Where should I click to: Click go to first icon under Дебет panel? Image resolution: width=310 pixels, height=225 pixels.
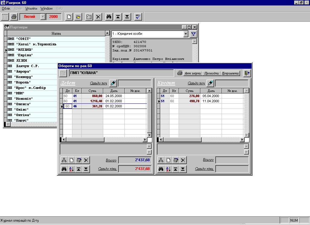click(x=79, y=169)
